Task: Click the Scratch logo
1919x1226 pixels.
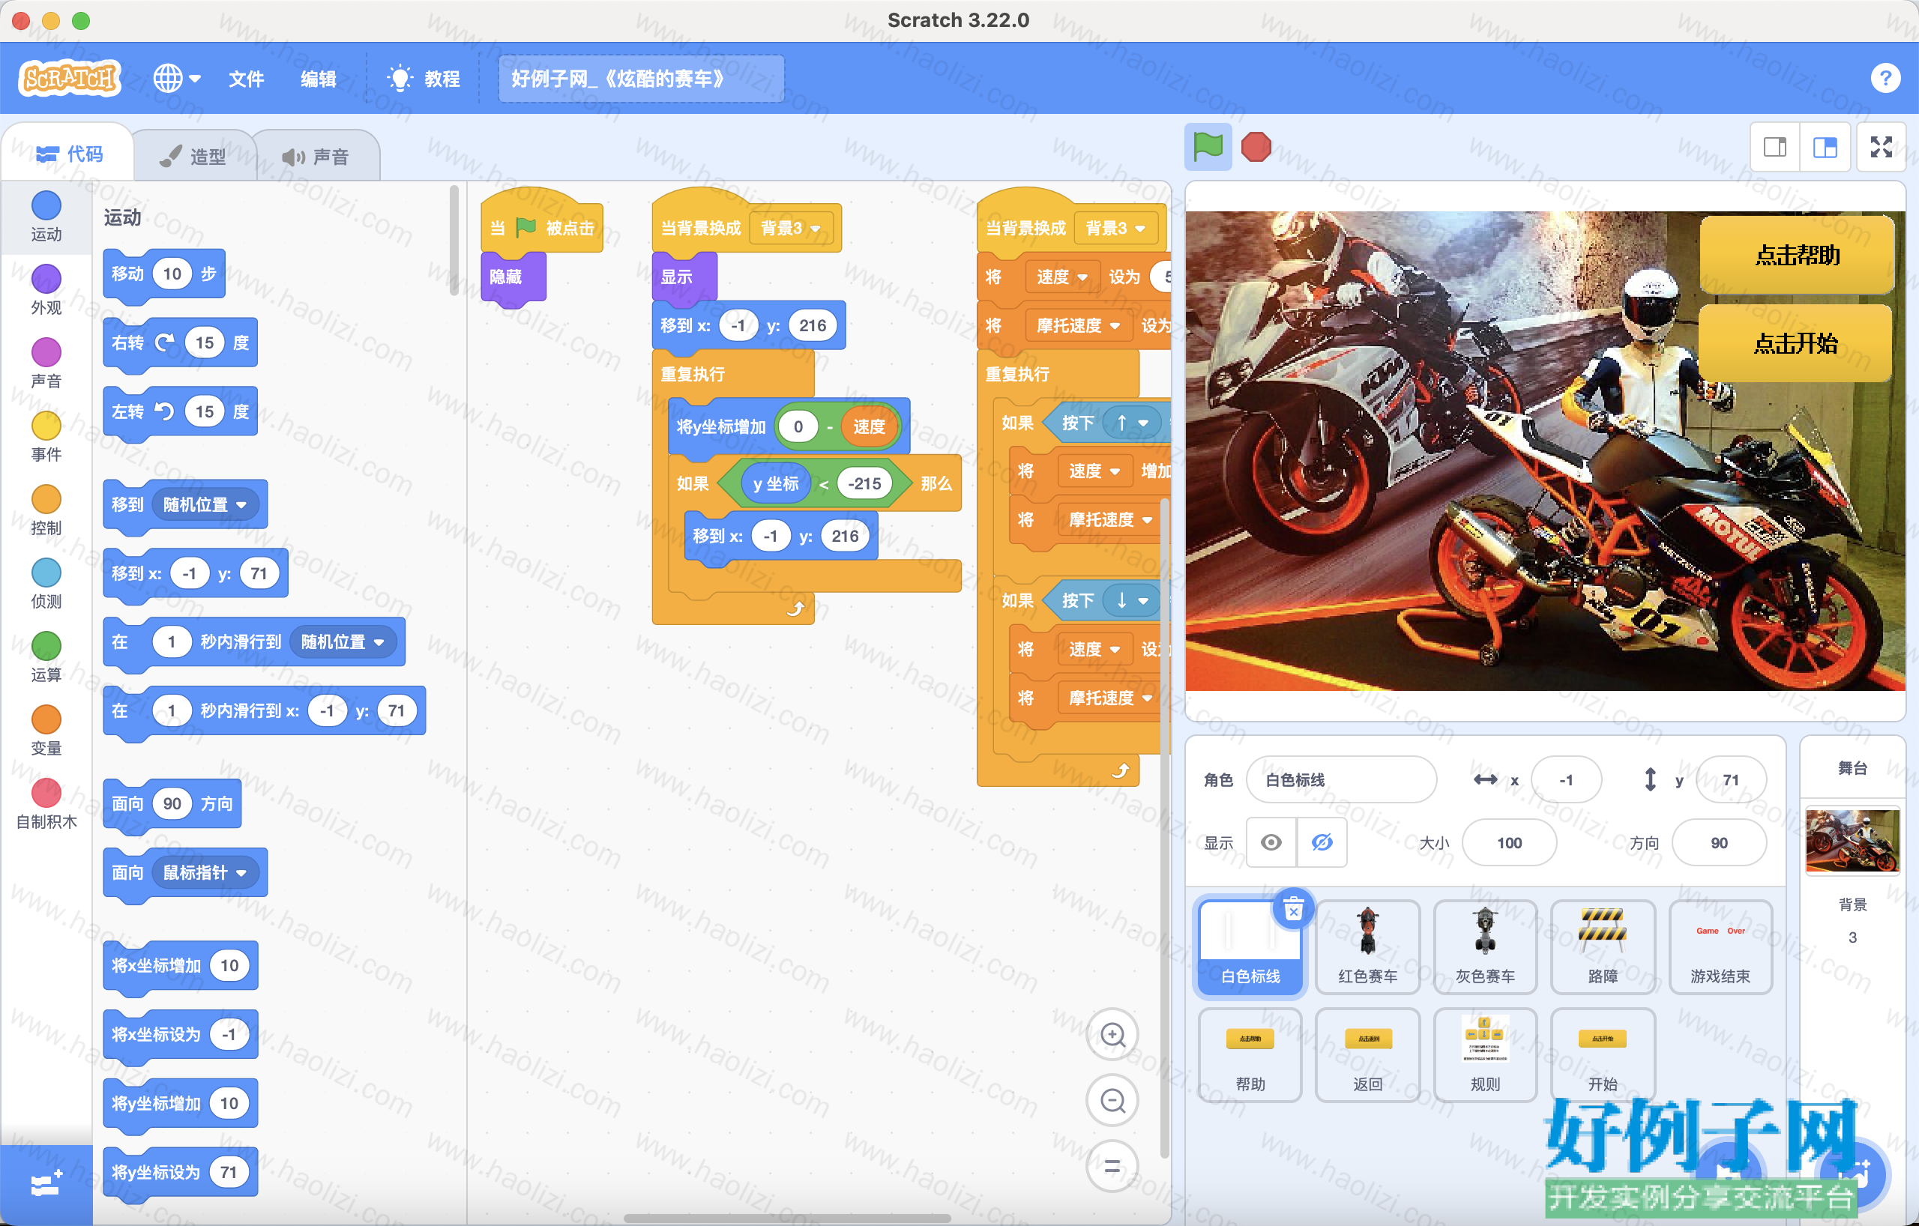Action: pyautogui.click(x=69, y=78)
